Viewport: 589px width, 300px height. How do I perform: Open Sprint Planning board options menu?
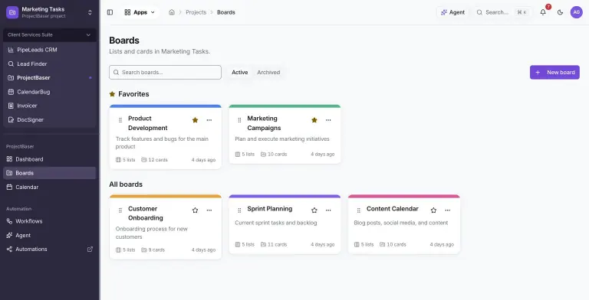(328, 210)
